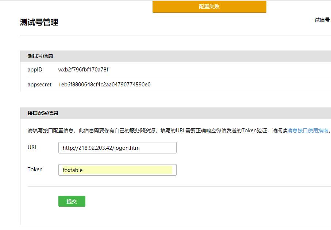Click the Token验证 phrase in the description

coord(254,130)
